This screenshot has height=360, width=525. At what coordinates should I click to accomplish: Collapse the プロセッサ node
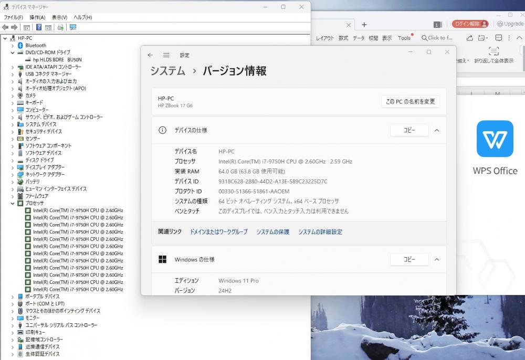[x=13, y=203]
